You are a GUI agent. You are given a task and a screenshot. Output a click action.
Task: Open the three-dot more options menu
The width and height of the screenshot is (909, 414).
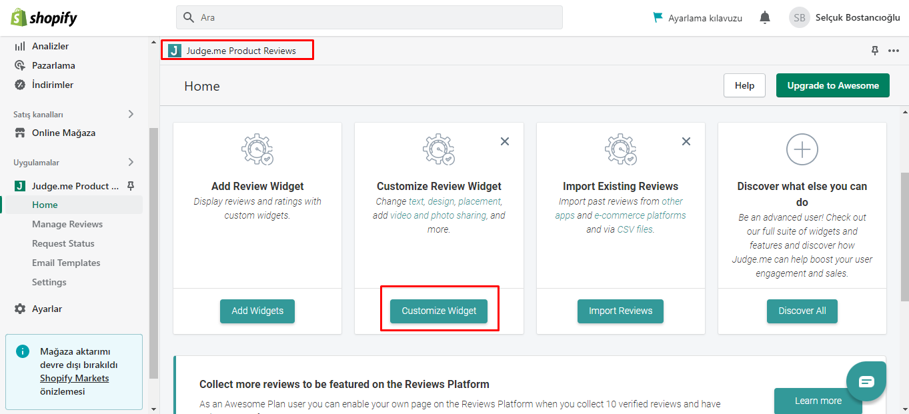894,51
